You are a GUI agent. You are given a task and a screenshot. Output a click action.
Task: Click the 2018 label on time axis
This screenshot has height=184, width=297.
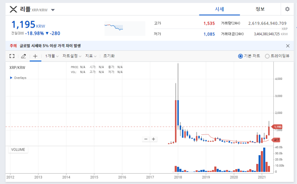click(178, 177)
